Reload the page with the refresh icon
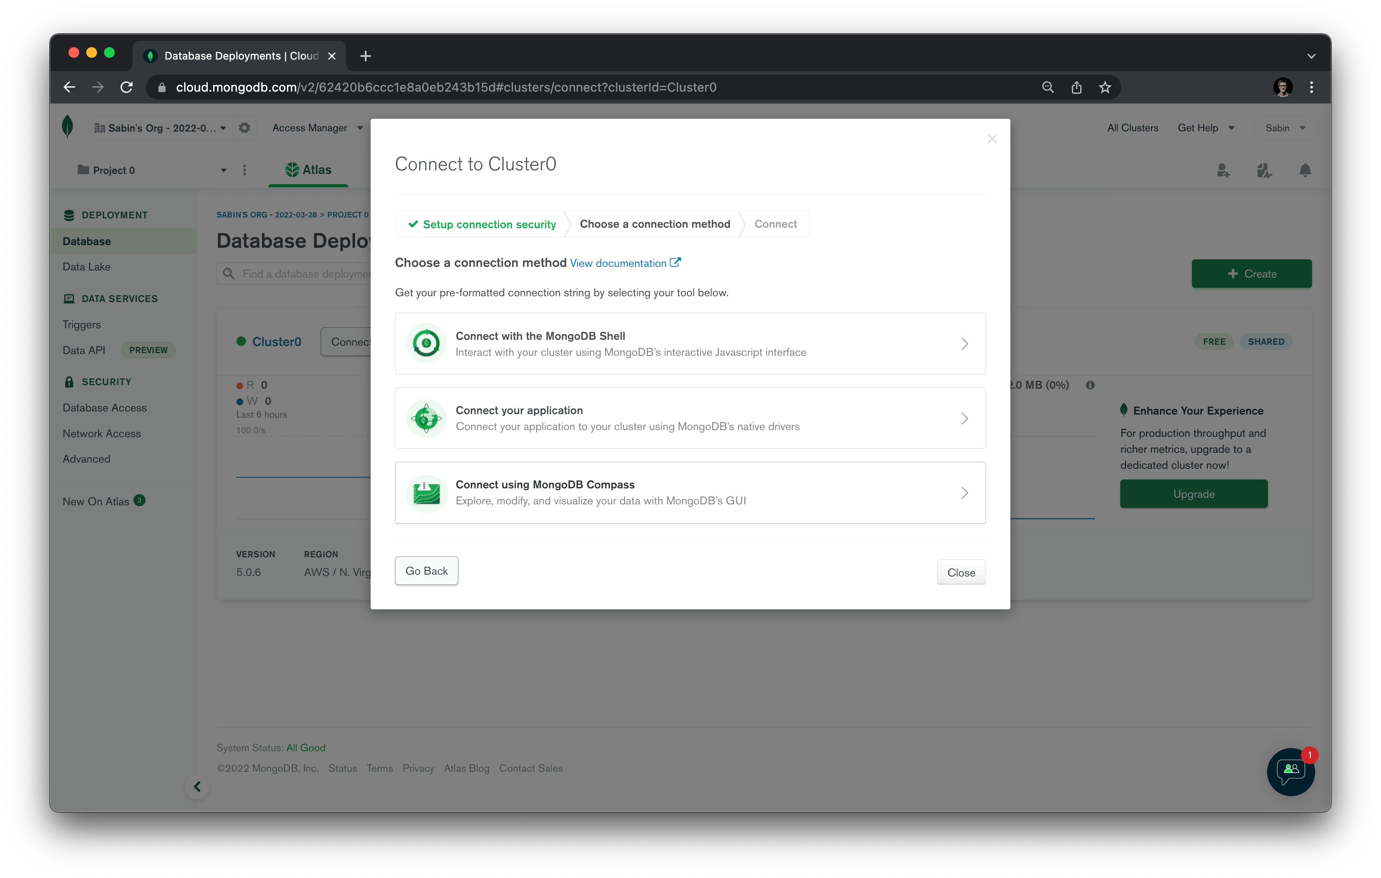Image resolution: width=1381 pixels, height=878 pixels. click(127, 87)
